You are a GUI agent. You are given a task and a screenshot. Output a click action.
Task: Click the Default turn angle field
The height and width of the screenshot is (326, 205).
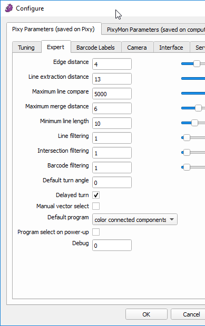112,182
